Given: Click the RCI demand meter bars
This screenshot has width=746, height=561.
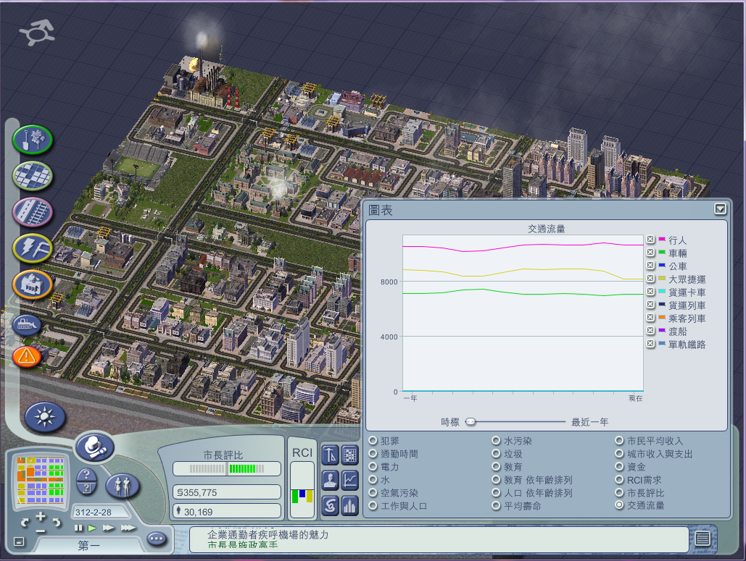Looking at the screenshot, I should coord(302,490).
